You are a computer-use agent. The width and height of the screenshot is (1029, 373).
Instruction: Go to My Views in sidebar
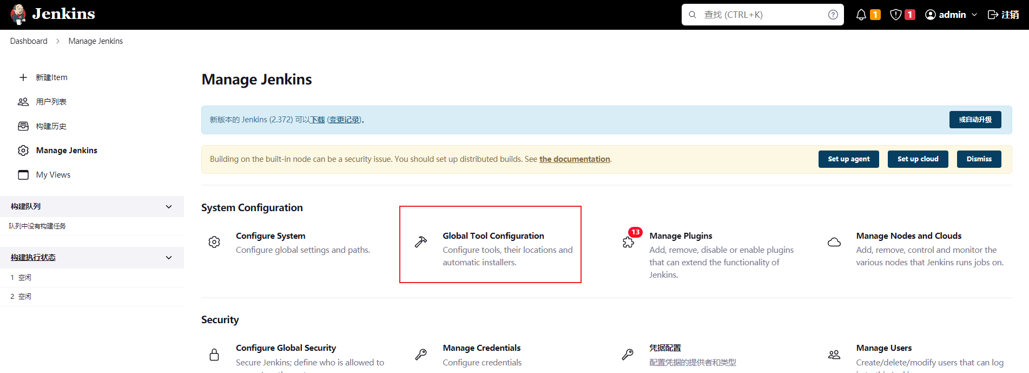(x=53, y=175)
